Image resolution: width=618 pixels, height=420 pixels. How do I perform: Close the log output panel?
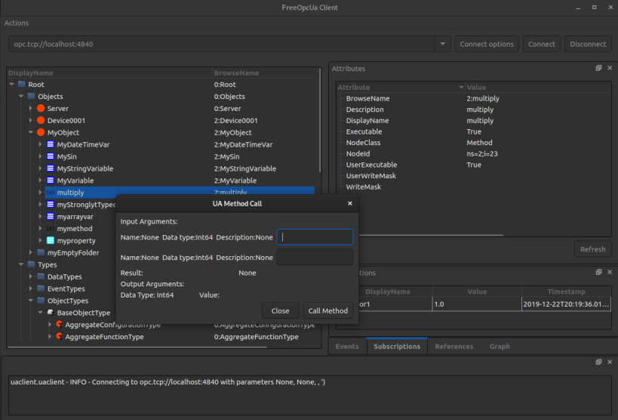pos(610,362)
